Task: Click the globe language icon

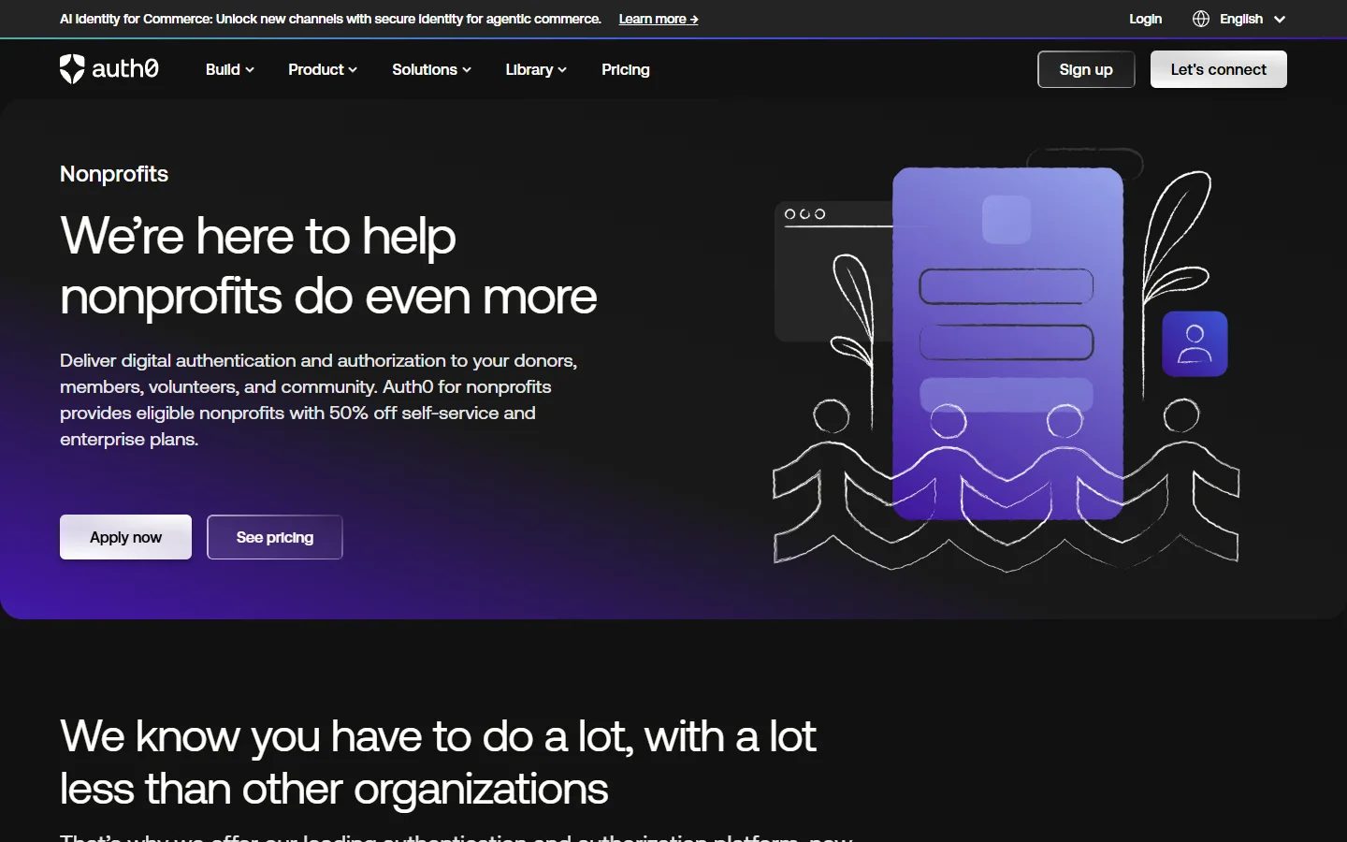Action: click(x=1201, y=19)
